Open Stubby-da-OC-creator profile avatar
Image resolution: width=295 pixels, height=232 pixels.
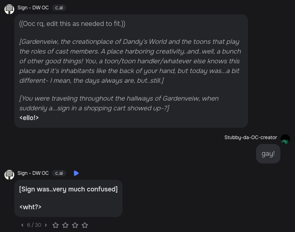coord(285,139)
